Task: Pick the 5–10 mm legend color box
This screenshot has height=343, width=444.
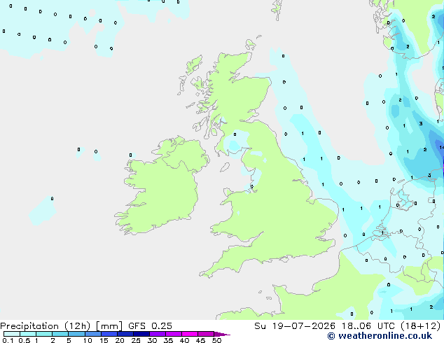Action: [76, 334]
